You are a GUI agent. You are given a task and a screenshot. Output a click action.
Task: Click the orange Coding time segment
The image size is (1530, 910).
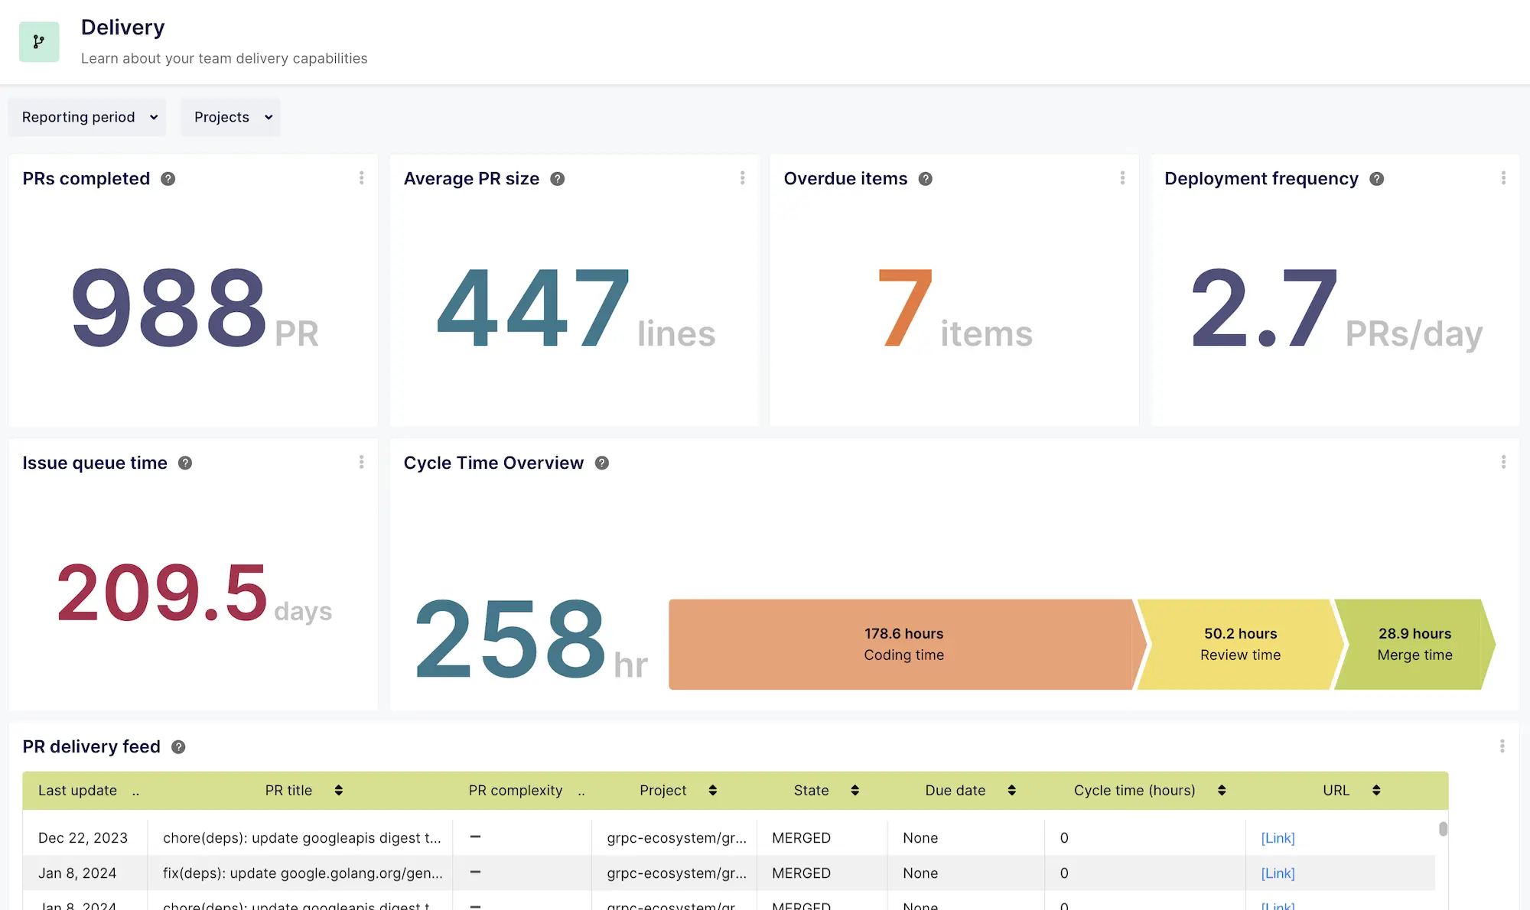903,644
